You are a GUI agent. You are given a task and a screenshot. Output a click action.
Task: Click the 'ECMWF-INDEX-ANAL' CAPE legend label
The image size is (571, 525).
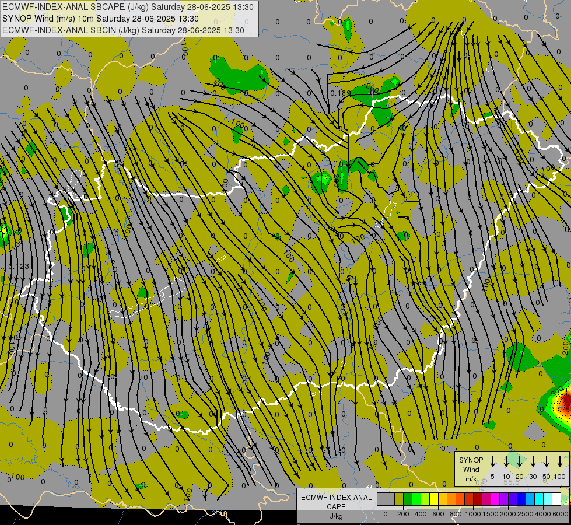[x=336, y=498]
